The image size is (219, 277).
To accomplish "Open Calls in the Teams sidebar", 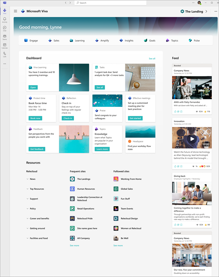I will click(x=5, y=54).
